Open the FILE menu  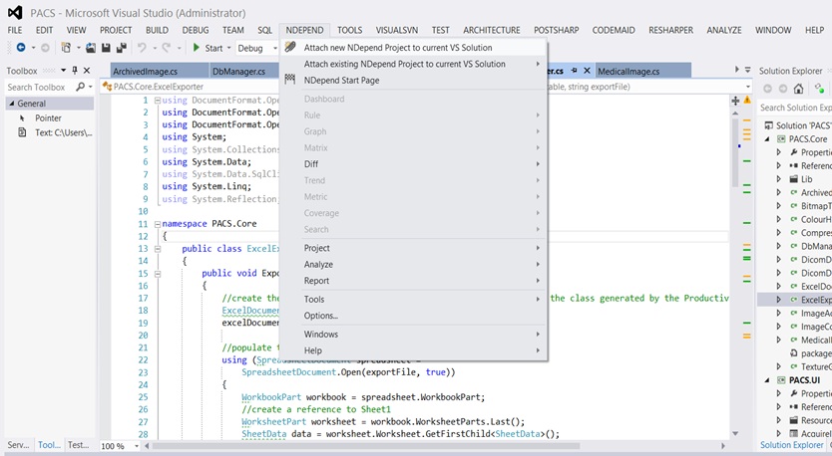[x=15, y=30]
